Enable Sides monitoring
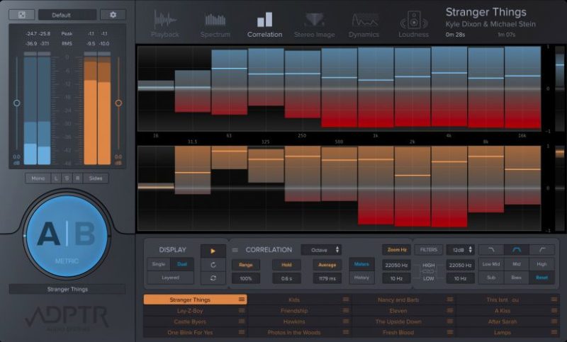567x342 pixels. click(96, 178)
